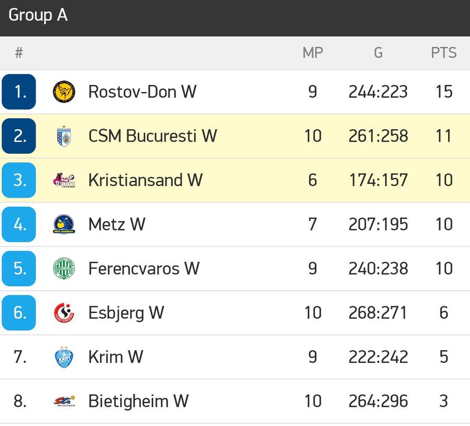Screen dimensions: 470x426
Task: Open the Esbjerg W team name
Action: [x=126, y=313]
